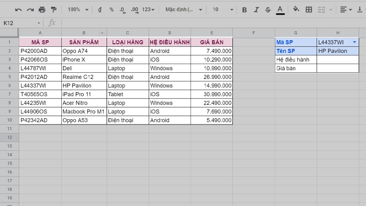Select HP Pavilion cell in column H
Image resolution: width=366 pixels, height=206 pixels.
point(338,51)
